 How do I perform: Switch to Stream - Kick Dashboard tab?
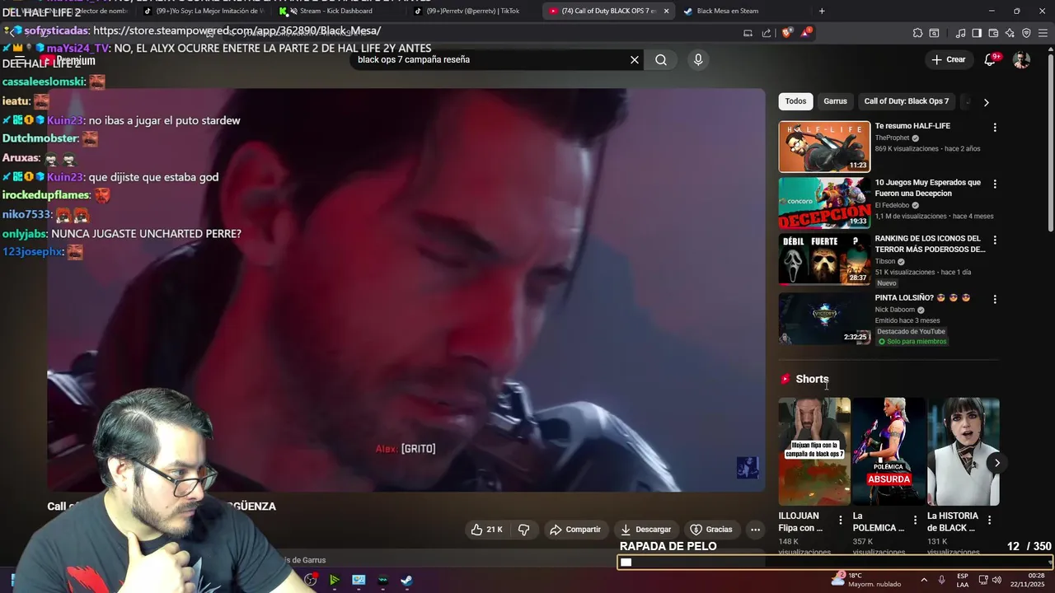coord(335,12)
